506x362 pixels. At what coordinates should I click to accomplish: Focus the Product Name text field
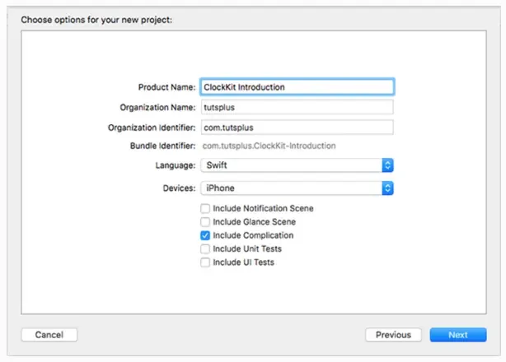[297, 87]
